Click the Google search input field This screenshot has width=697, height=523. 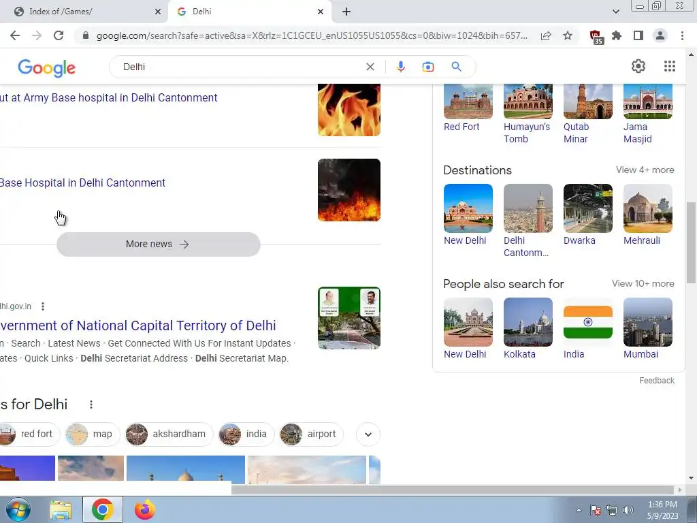240,67
